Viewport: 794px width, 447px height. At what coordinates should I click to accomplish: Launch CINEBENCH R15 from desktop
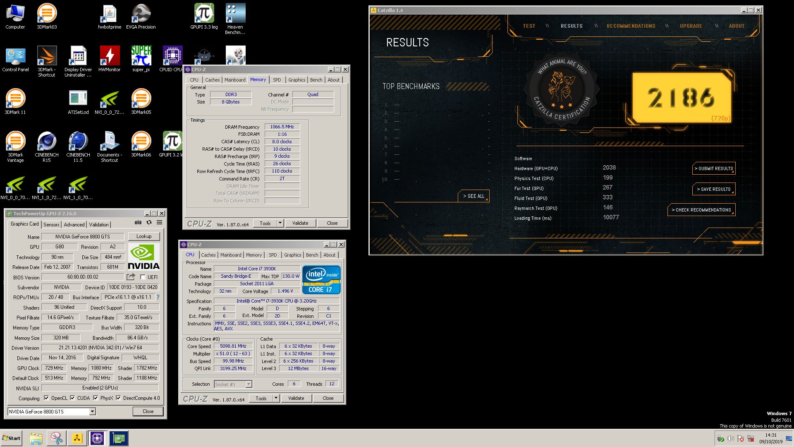(47, 147)
